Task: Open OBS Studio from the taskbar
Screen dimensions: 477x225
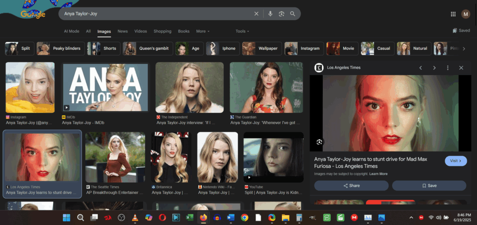Action: click(121, 218)
